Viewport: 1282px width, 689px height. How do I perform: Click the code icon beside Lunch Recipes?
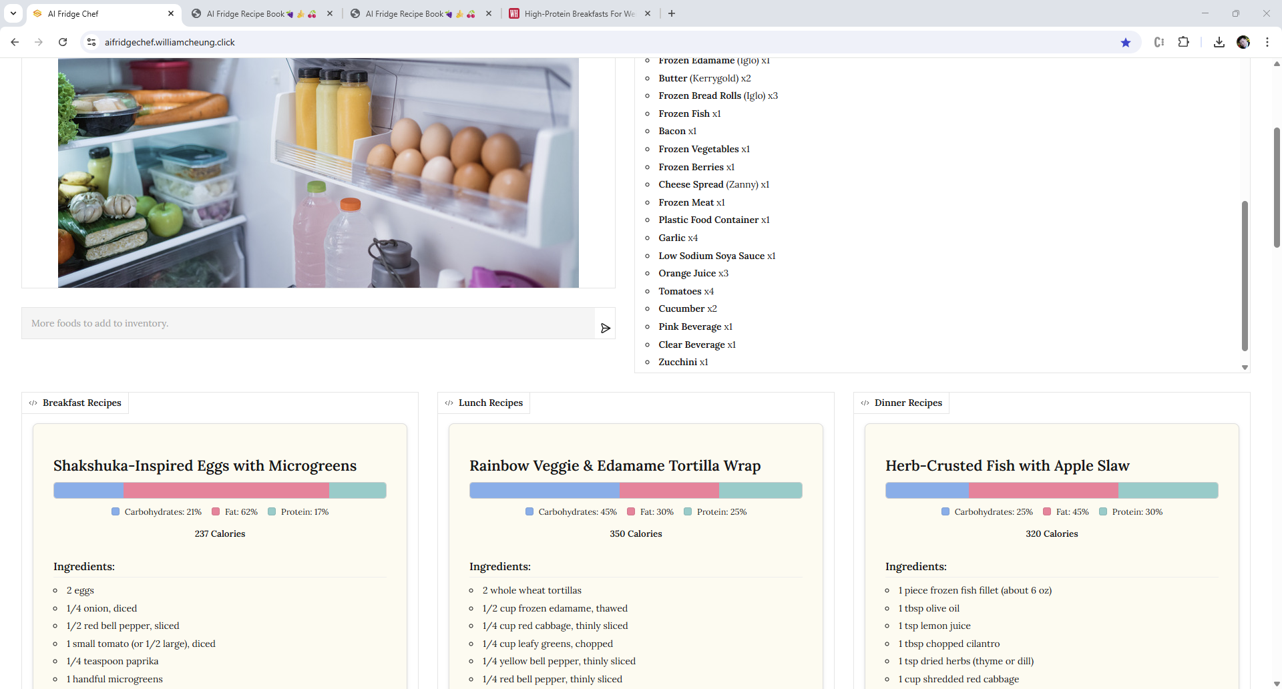pyautogui.click(x=449, y=403)
